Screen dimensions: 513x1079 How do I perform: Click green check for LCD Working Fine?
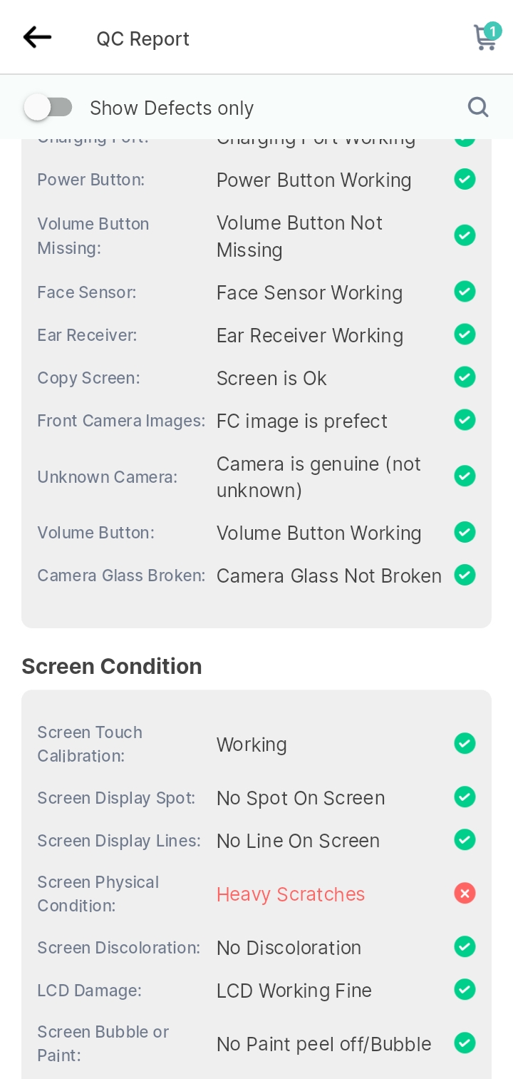click(x=465, y=989)
